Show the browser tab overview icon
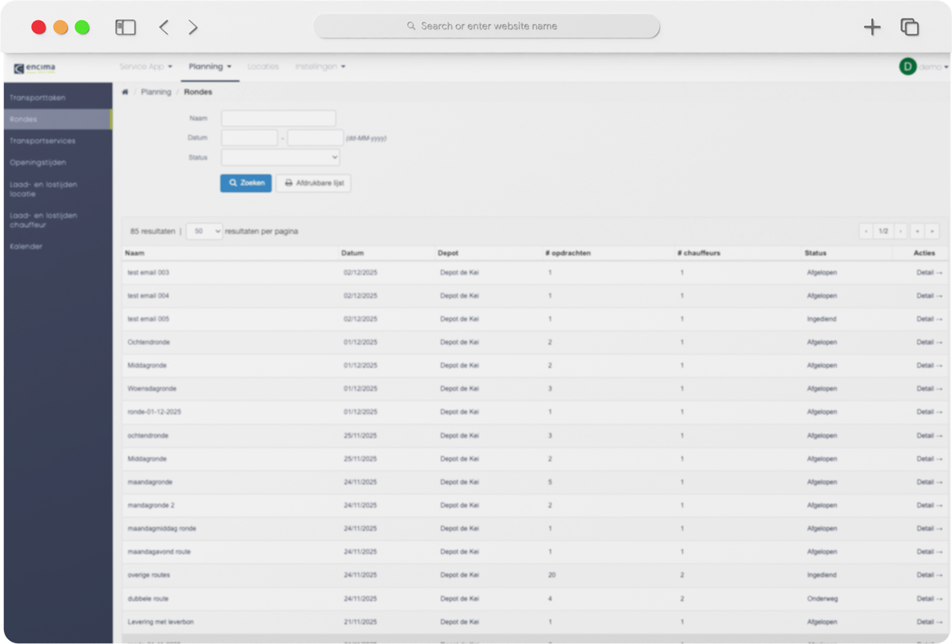Screen dimensions: 952x644 click(909, 28)
